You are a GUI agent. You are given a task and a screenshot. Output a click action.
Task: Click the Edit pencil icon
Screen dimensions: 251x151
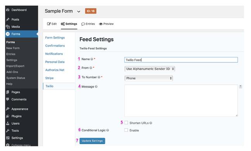point(49,24)
